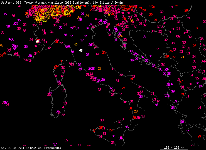The height and width of the screenshot is (150, 206).
Task: Click the orange 22 station in central Italy
Action: point(99,68)
